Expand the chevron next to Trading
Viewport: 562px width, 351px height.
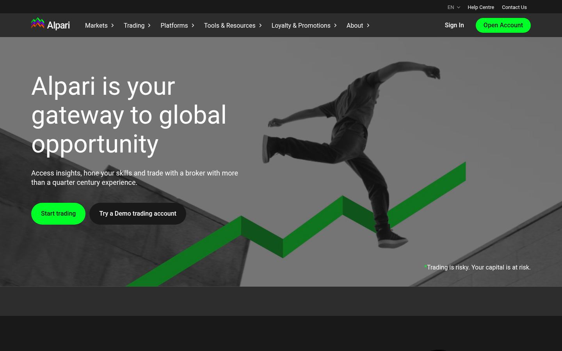click(x=149, y=25)
